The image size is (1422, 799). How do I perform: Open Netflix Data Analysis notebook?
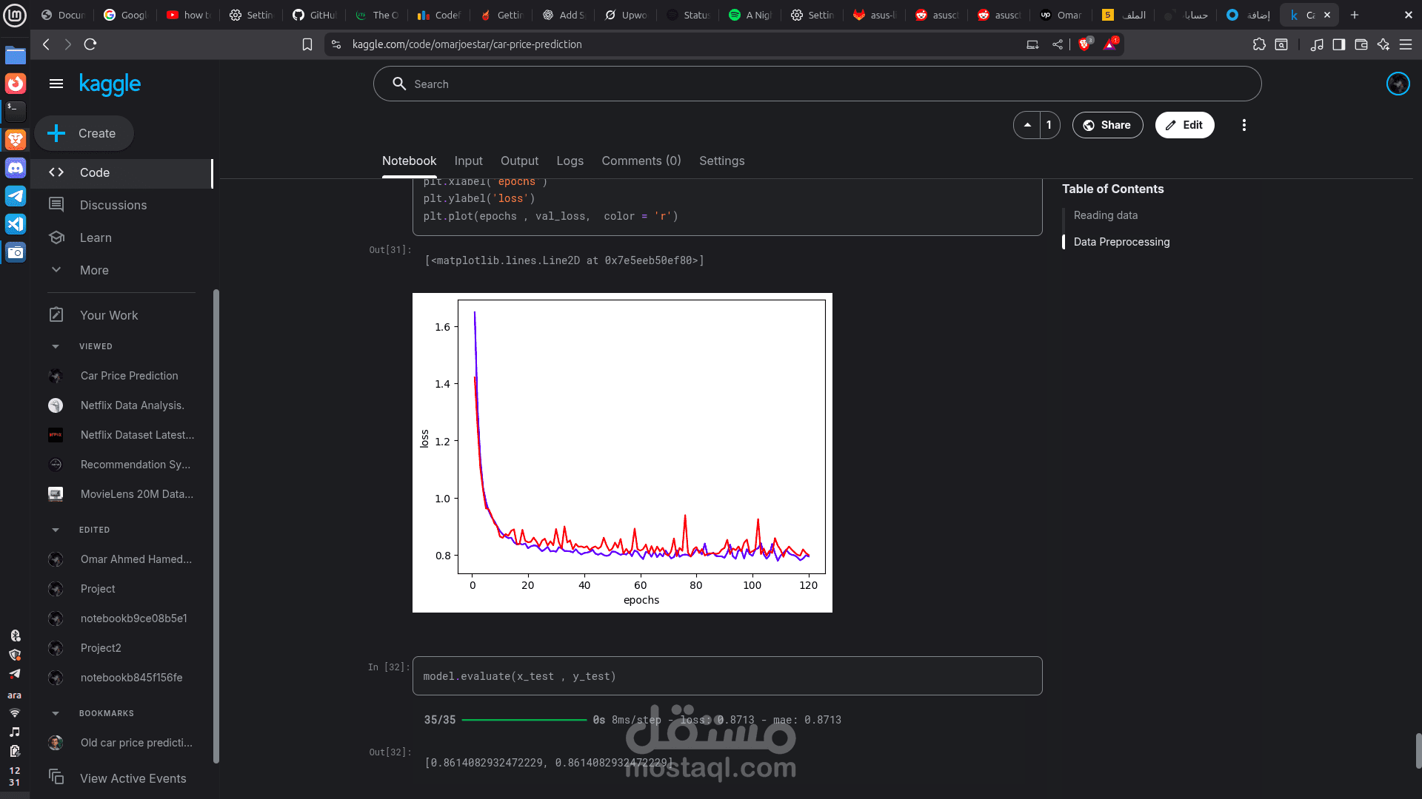(x=132, y=405)
